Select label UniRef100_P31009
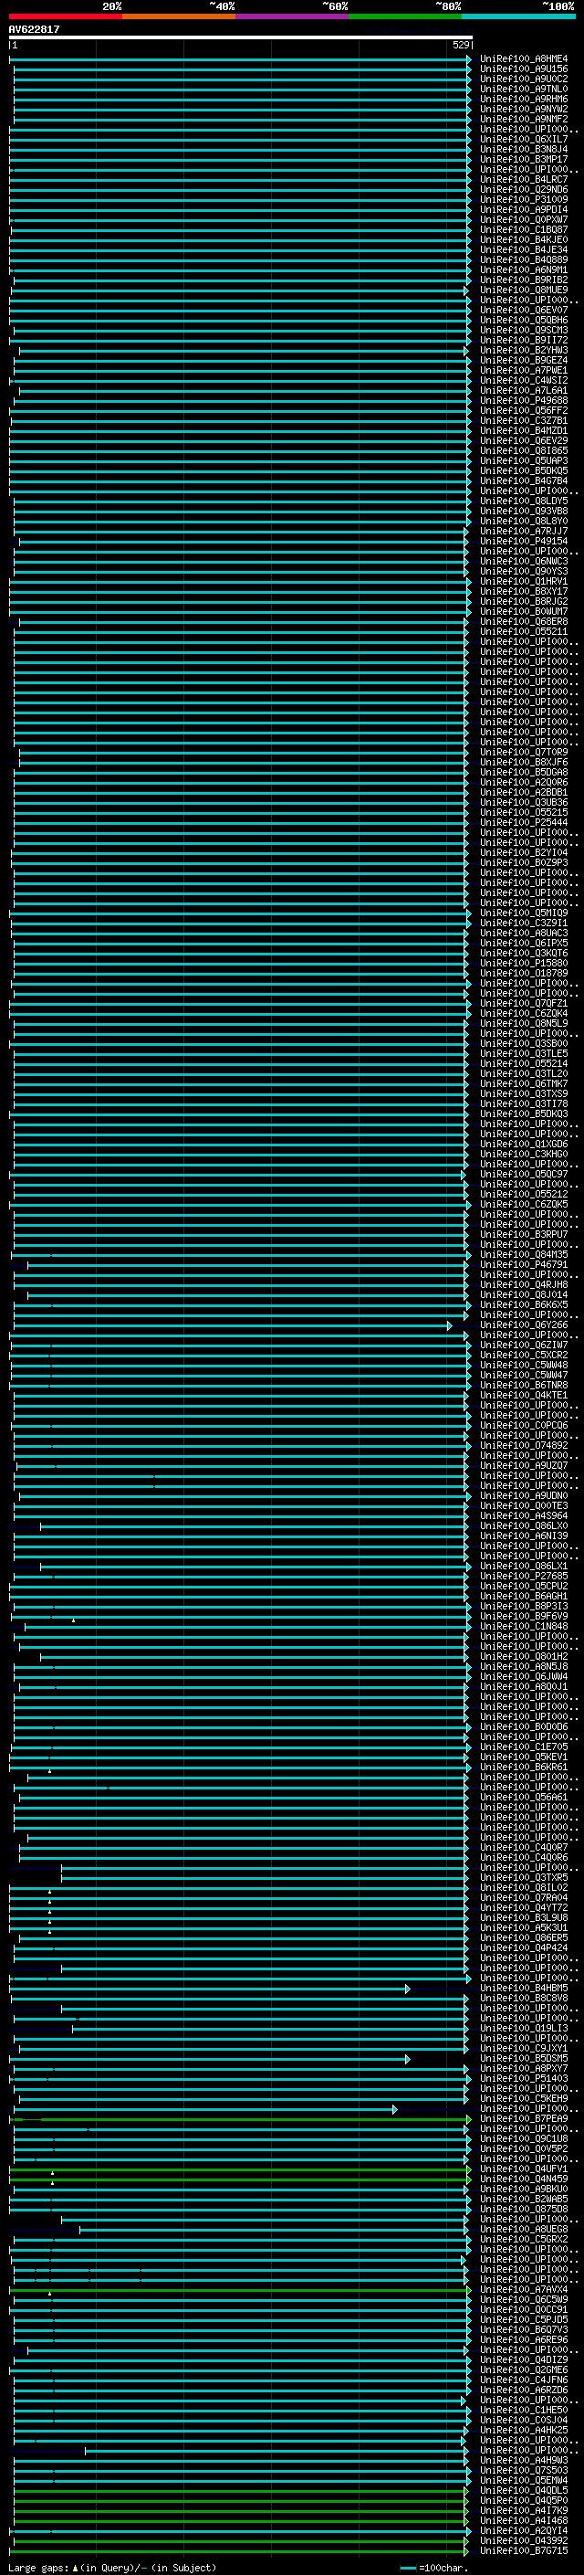 point(523,199)
